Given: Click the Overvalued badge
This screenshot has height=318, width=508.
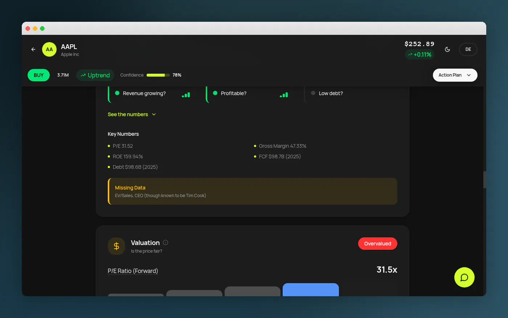Looking at the screenshot, I should [x=378, y=244].
